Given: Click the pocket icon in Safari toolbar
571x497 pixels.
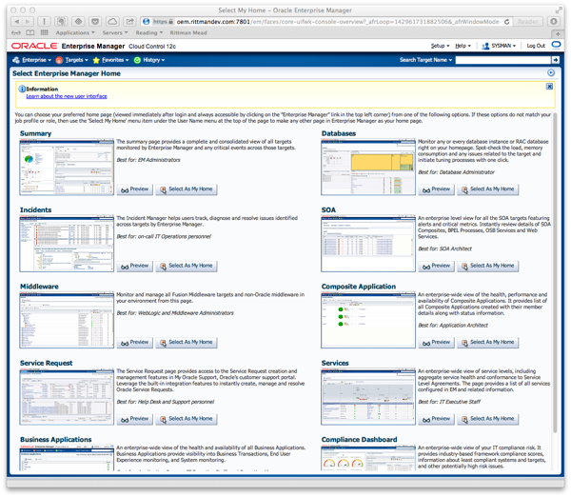Looking at the screenshot, I should [x=95, y=22].
